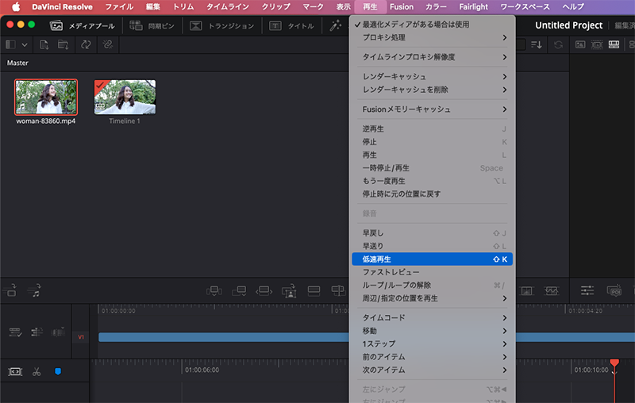
Task: Select 低速再生 menu item
Action: pos(432,259)
